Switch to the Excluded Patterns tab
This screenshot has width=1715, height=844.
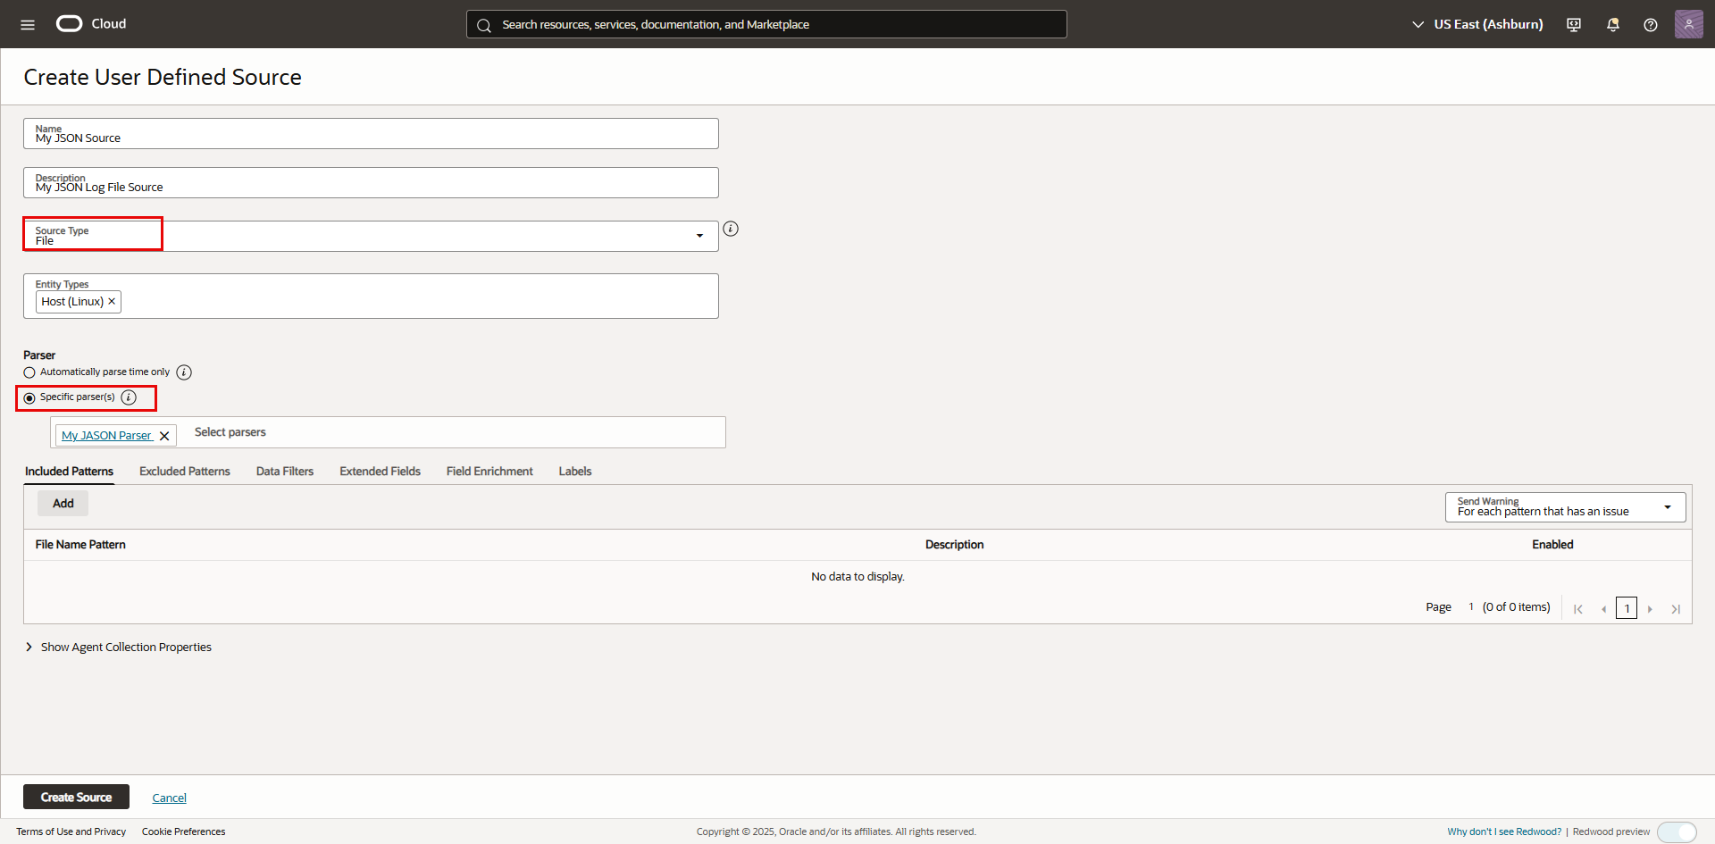click(184, 472)
